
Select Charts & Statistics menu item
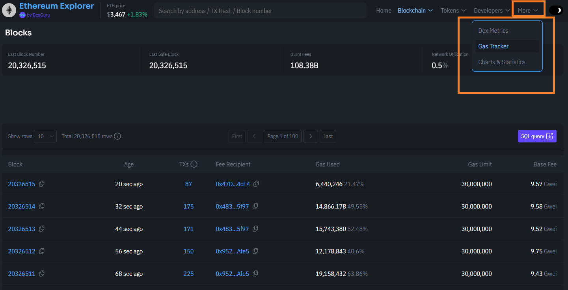pos(502,62)
